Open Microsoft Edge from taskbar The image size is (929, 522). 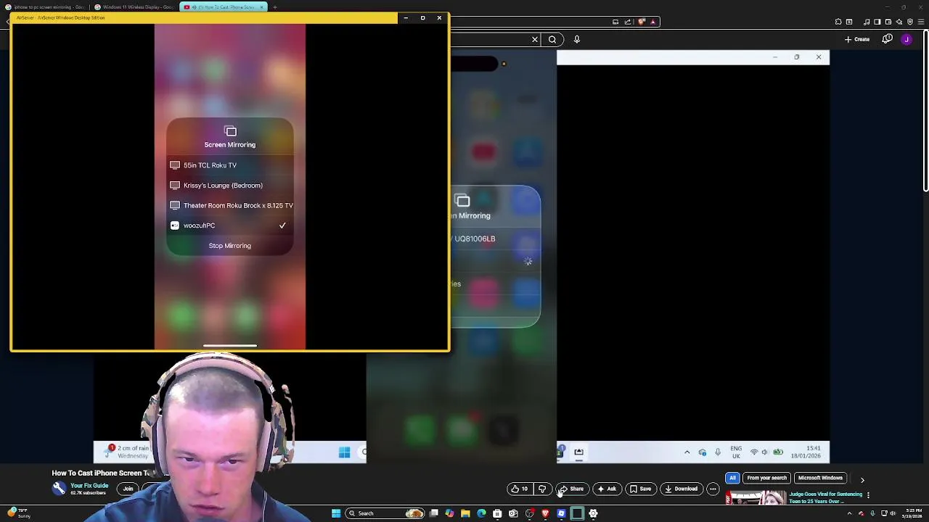481,513
